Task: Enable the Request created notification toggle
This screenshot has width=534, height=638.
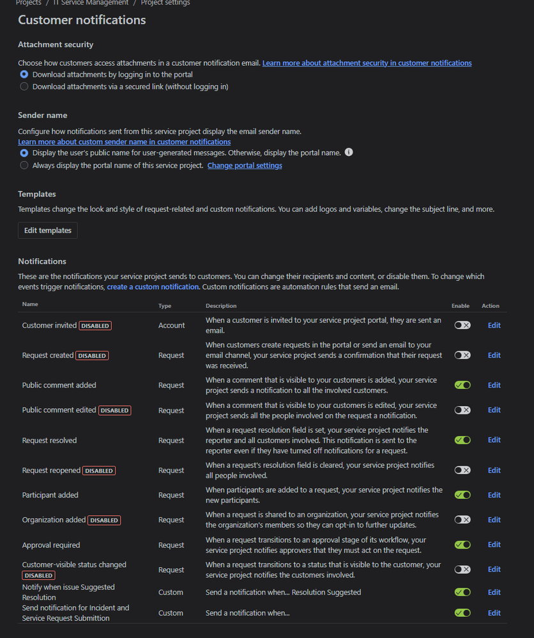Action: (x=462, y=354)
